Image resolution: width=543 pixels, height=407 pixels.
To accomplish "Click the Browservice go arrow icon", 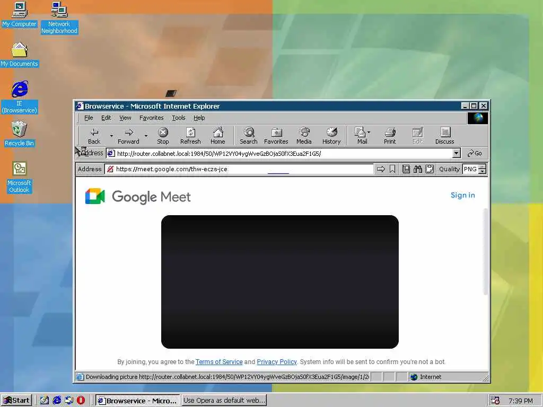I will click(381, 169).
